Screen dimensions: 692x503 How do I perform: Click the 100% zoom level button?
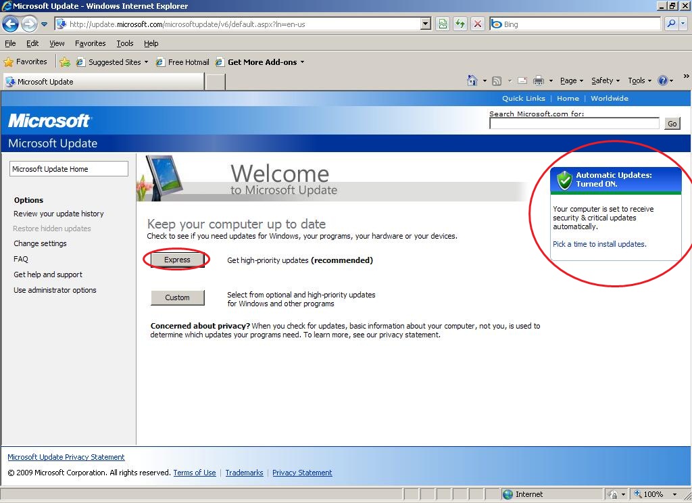coord(649,494)
